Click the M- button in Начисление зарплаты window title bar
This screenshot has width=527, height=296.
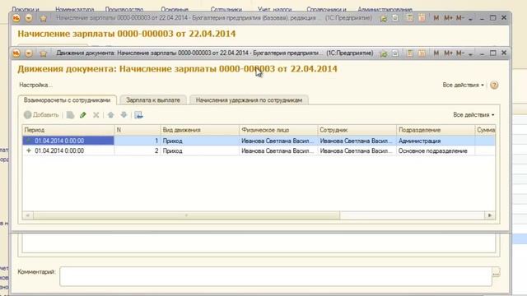(460, 18)
